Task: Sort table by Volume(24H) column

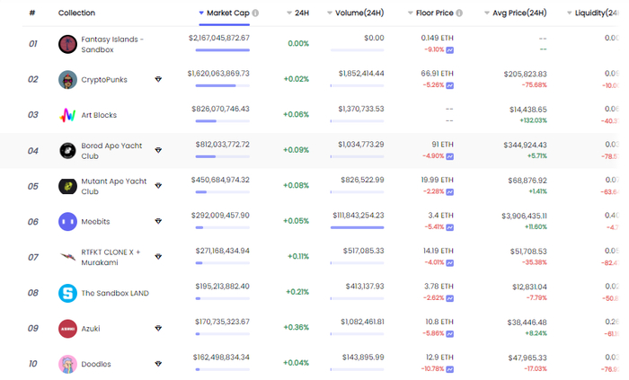Action: [x=356, y=13]
